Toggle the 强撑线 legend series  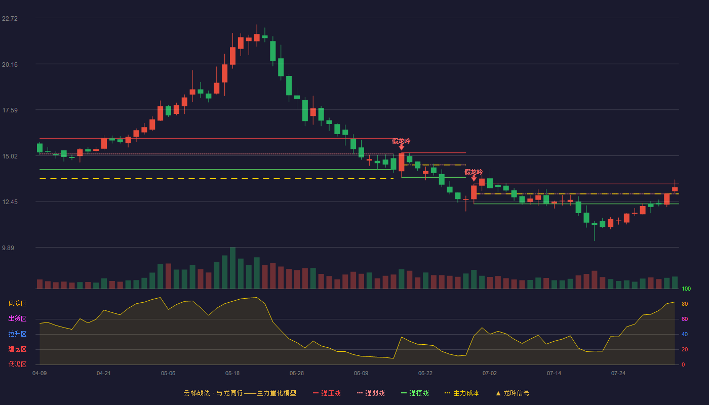point(415,393)
